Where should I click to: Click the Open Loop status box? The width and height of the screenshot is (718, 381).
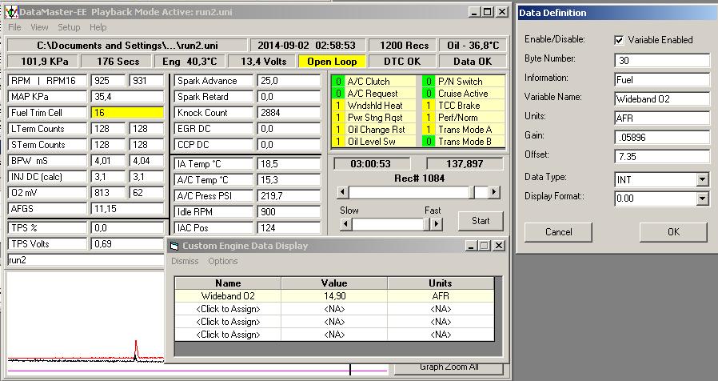pos(332,62)
